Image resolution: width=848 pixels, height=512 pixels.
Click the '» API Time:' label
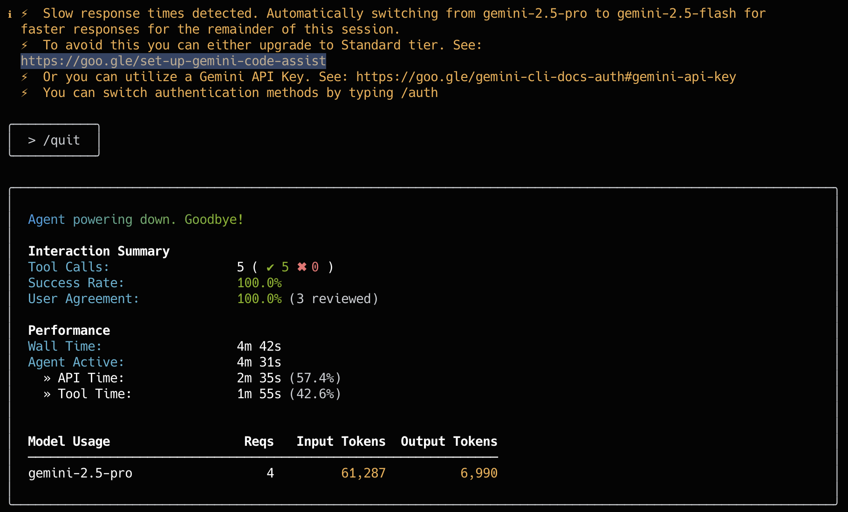pos(84,378)
